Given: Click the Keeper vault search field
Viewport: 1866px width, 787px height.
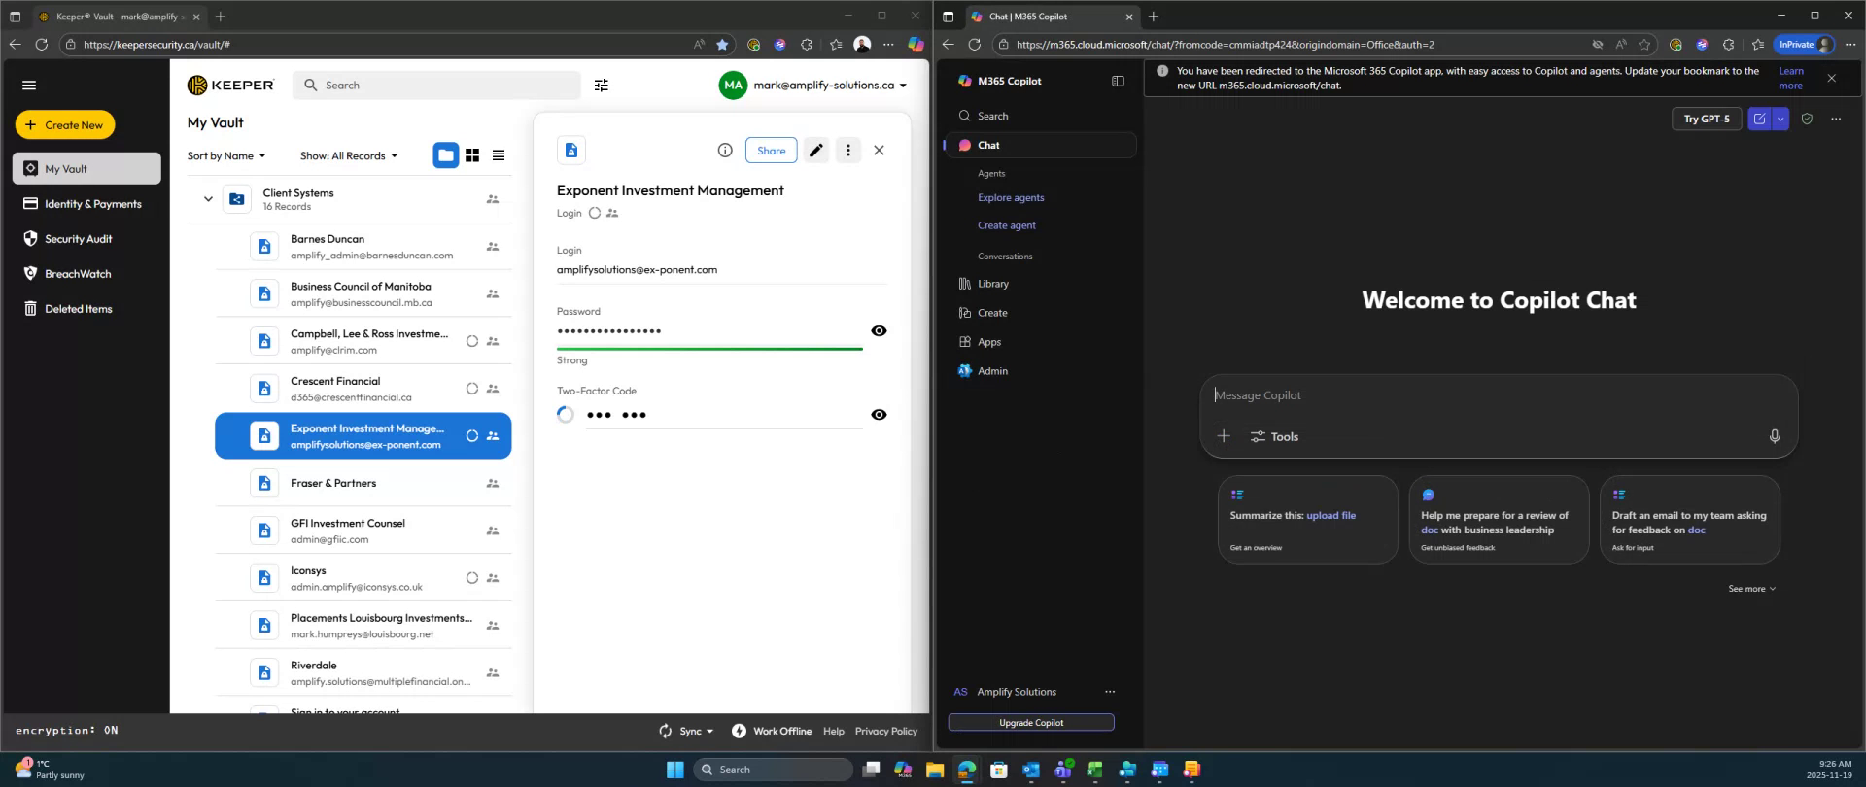Looking at the screenshot, I should [437, 86].
